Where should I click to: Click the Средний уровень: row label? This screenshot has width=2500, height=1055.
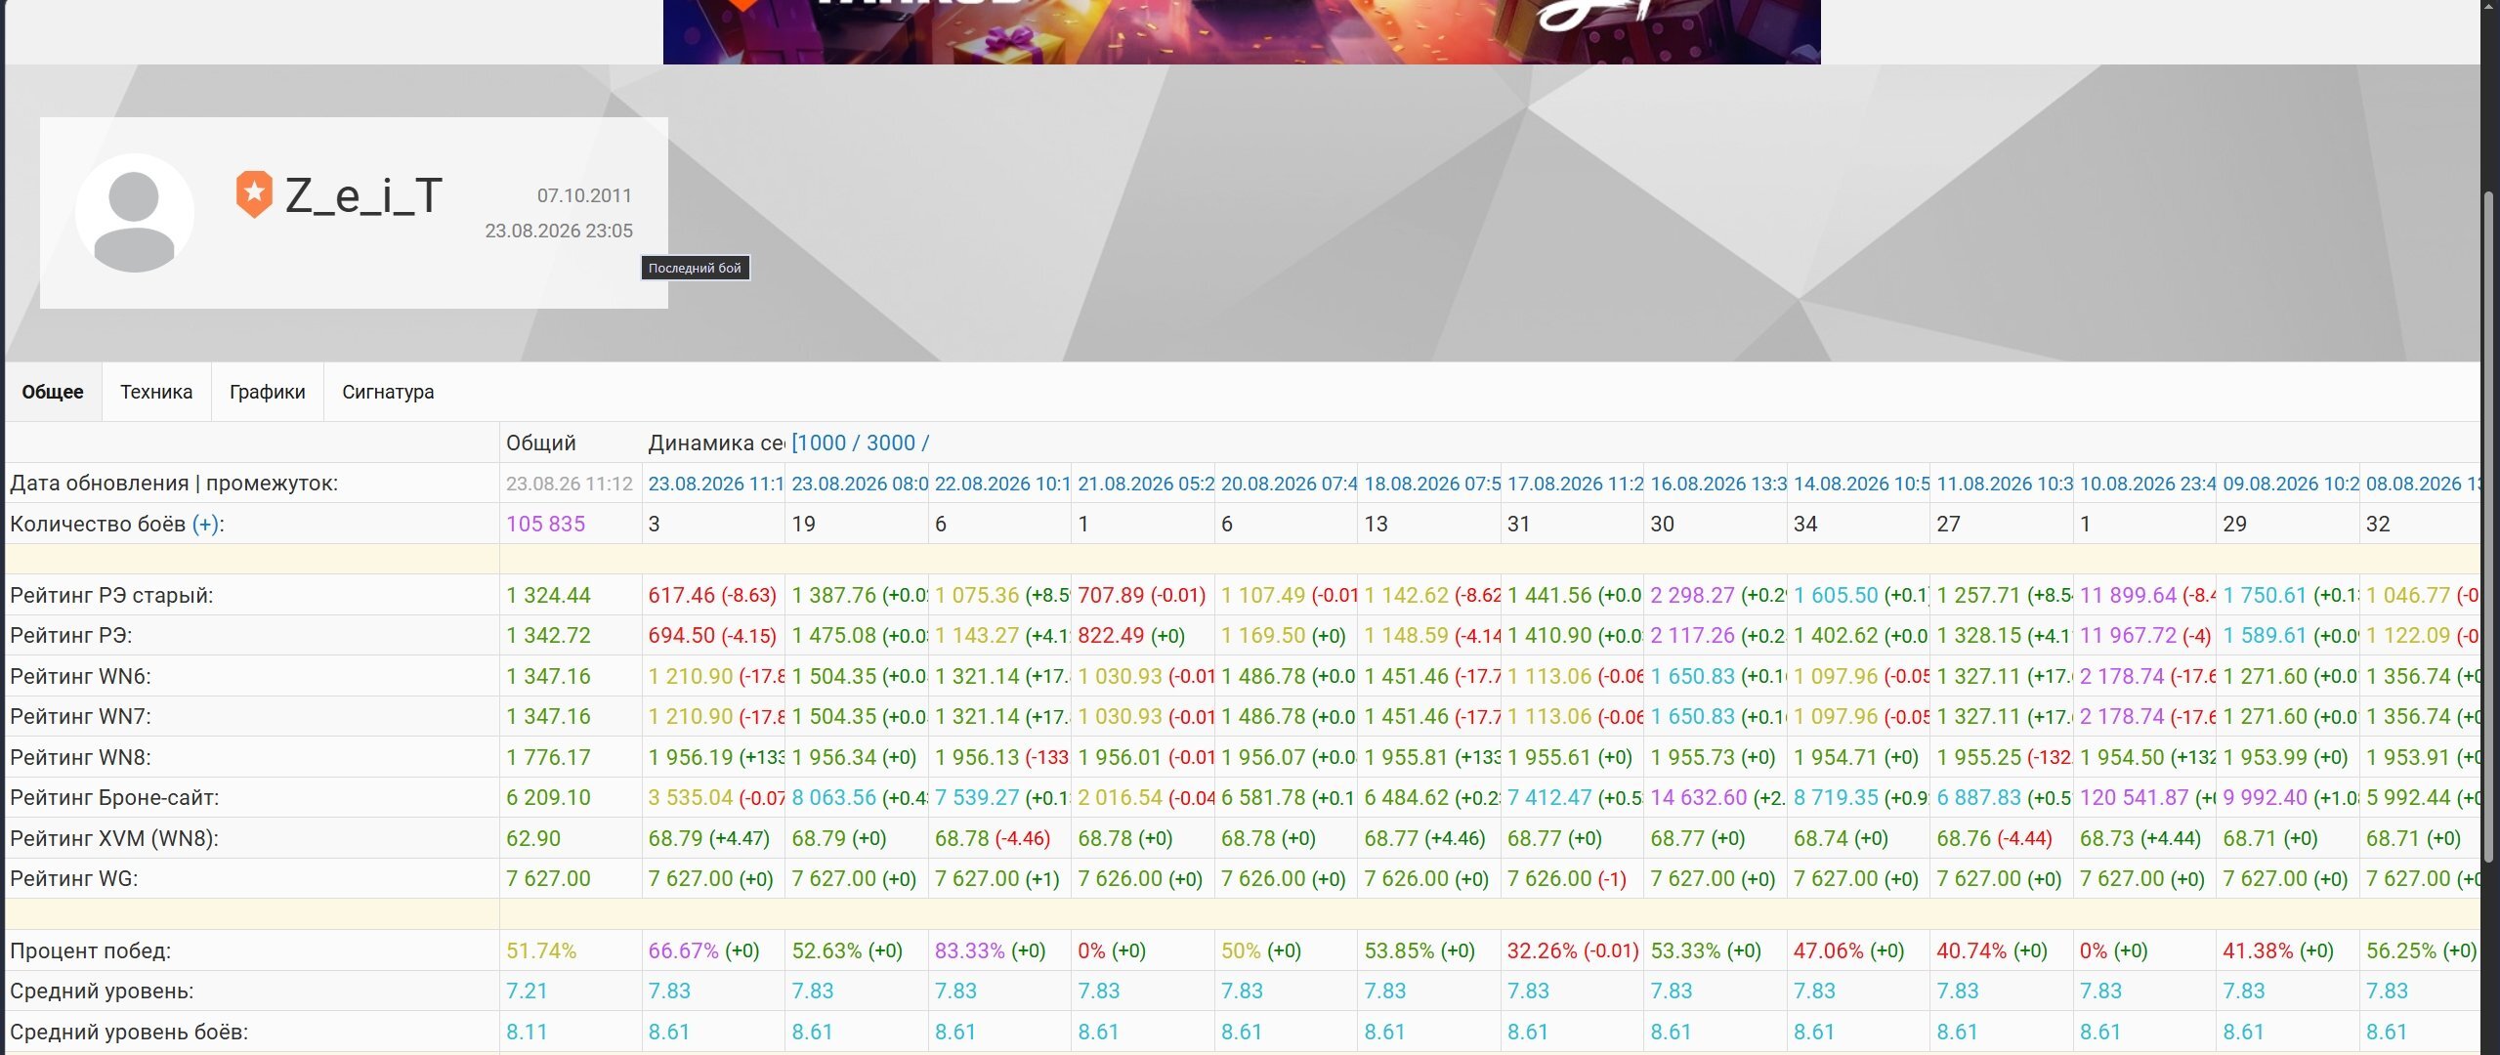pos(102,991)
